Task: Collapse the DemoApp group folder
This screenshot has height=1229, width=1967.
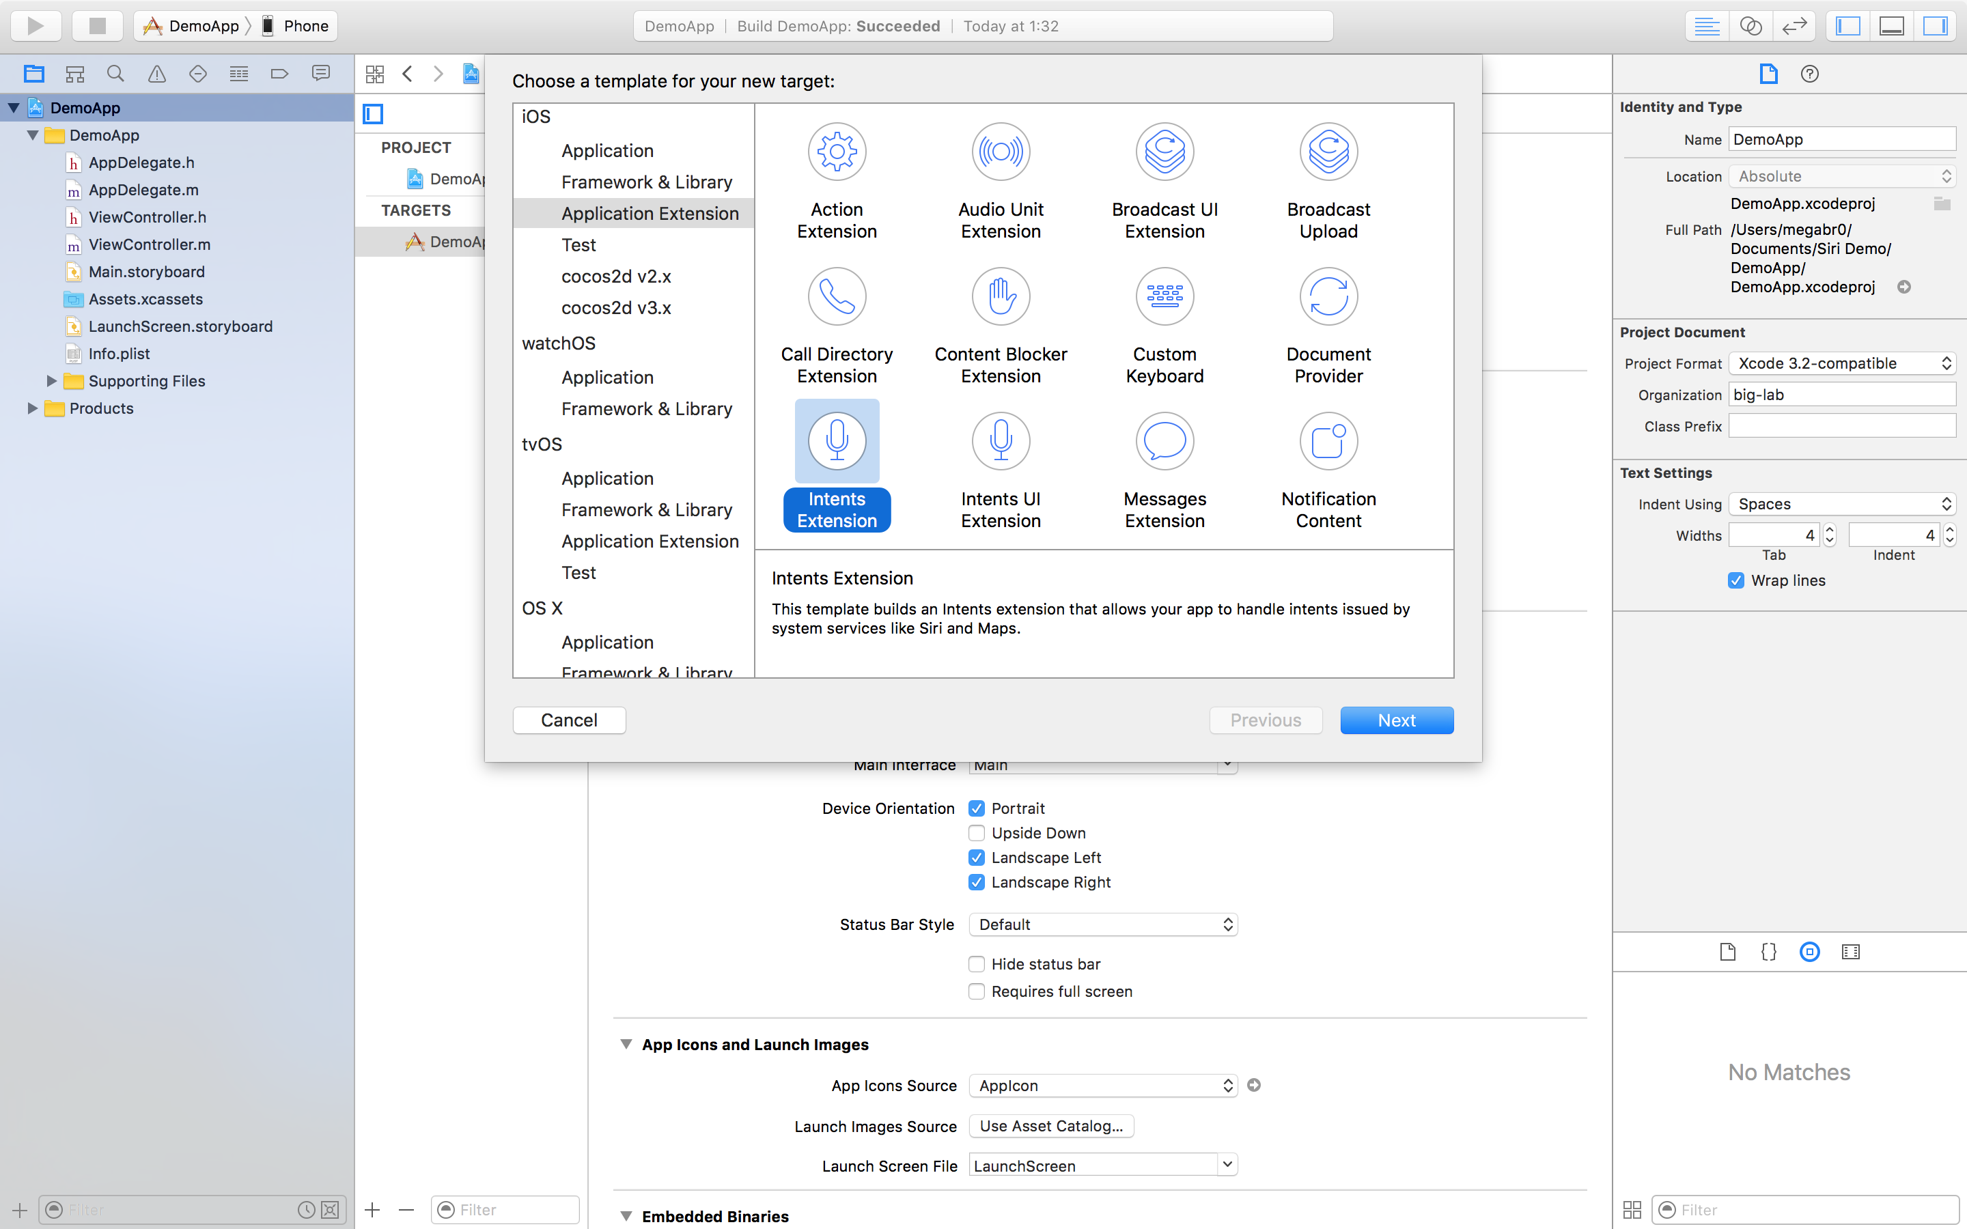Action: 33,135
